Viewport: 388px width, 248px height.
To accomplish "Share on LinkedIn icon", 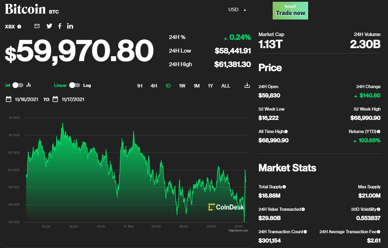I will (x=70, y=26).
